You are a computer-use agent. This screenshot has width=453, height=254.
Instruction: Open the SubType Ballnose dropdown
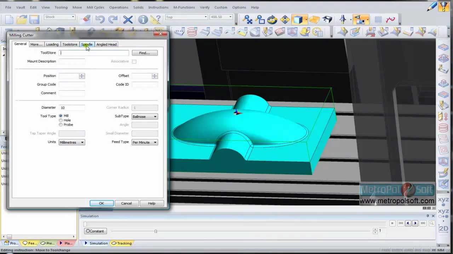145,116
